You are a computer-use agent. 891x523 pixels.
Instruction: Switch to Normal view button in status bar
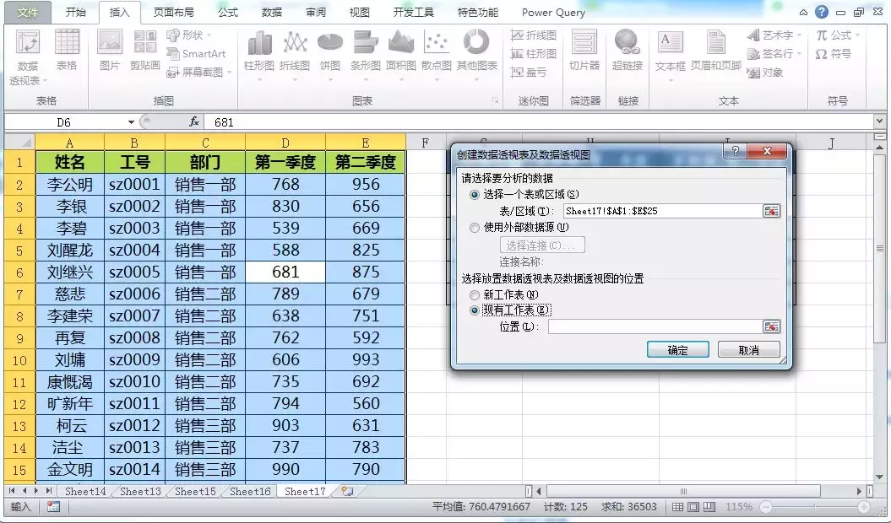(678, 506)
